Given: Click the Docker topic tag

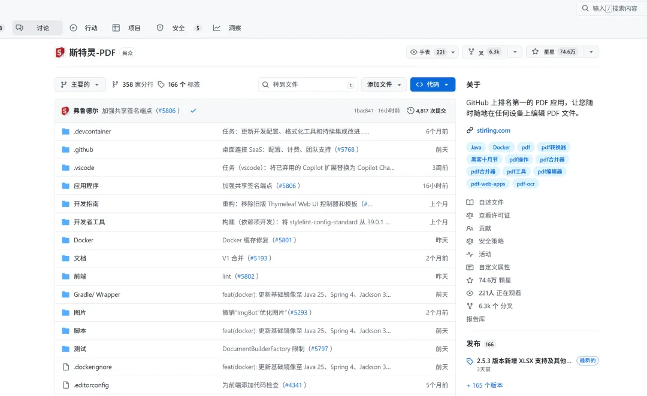Looking at the screenshot, I should tap(501, 147).
